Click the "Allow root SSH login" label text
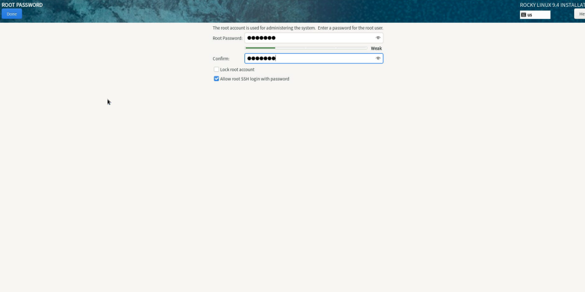The height and width of the screenshot is (292, 585). [254, 79]
